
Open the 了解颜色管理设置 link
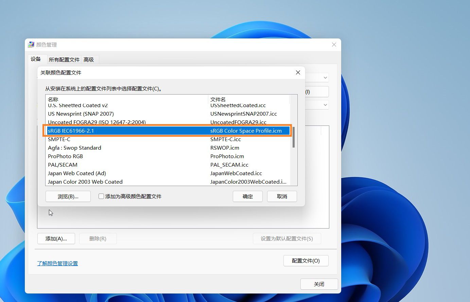coord(57,263)
